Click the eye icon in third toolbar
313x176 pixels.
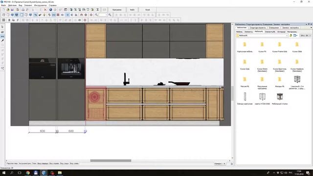tap(80, 20)
